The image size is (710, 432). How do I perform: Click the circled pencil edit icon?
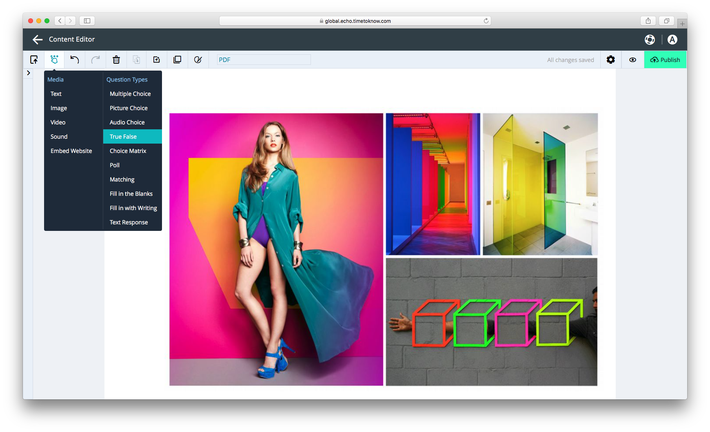(198, 60)
